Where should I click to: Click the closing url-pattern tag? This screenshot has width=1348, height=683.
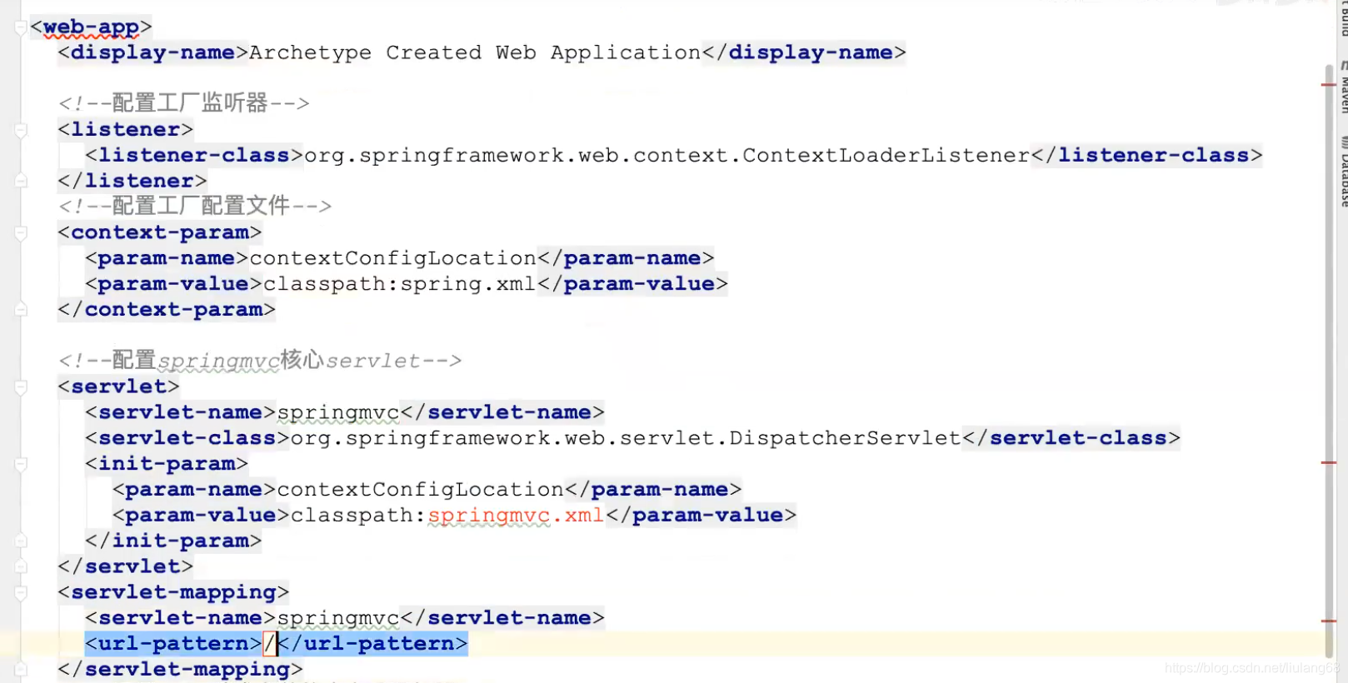click(x=372, y=644)
